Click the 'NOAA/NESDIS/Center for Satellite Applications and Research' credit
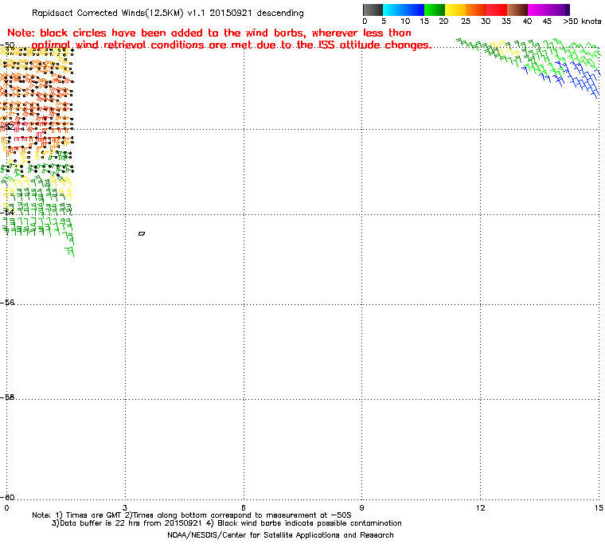Viewport: 605px width, 548px height. coord(280,535)
